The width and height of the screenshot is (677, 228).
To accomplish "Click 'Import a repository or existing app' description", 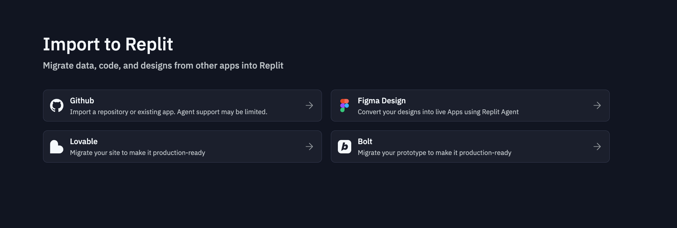I will [169, 112].
